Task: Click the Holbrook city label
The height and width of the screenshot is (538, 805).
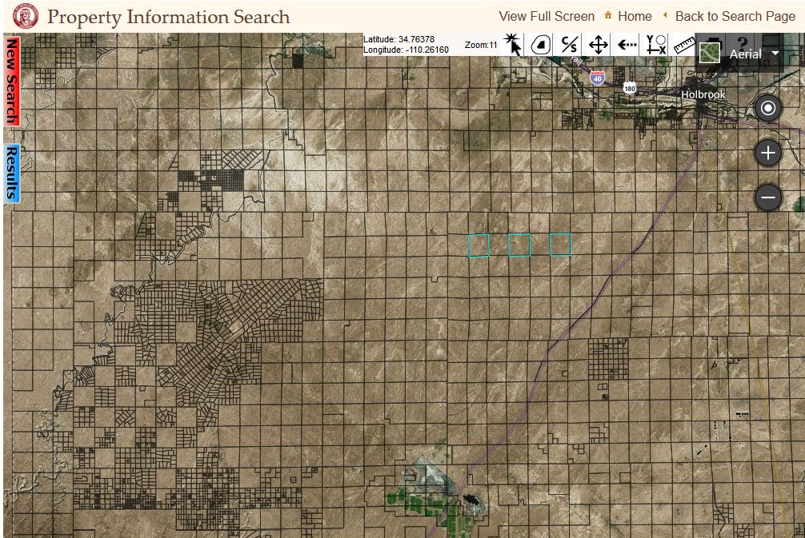Action: (x=703, y=94)
